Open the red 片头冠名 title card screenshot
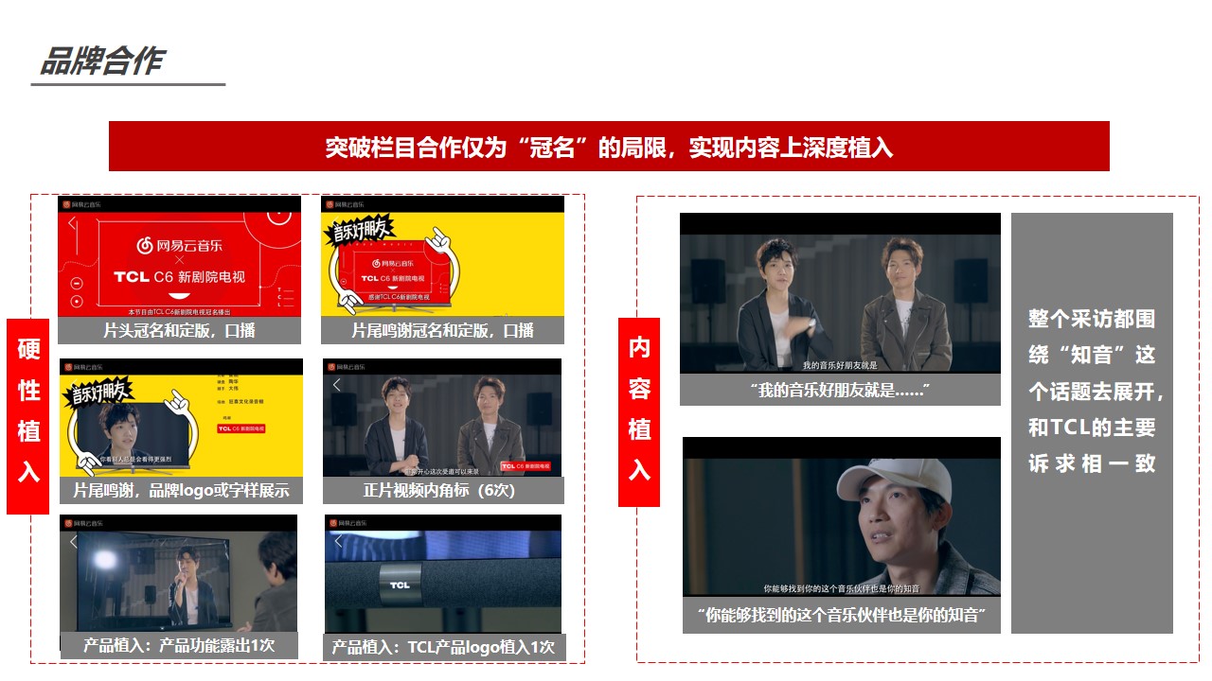1212x681 pixels. 179,256
